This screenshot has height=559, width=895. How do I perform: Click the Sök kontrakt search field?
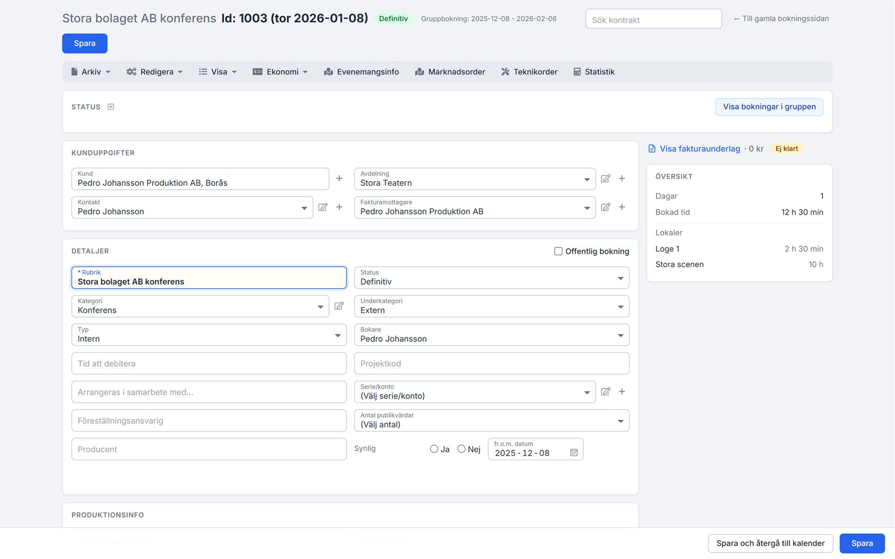pyautogui.click(x=653, y=19)
